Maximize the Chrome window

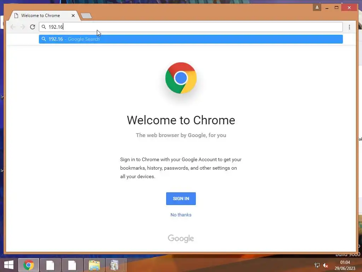(x=337, y=8)
